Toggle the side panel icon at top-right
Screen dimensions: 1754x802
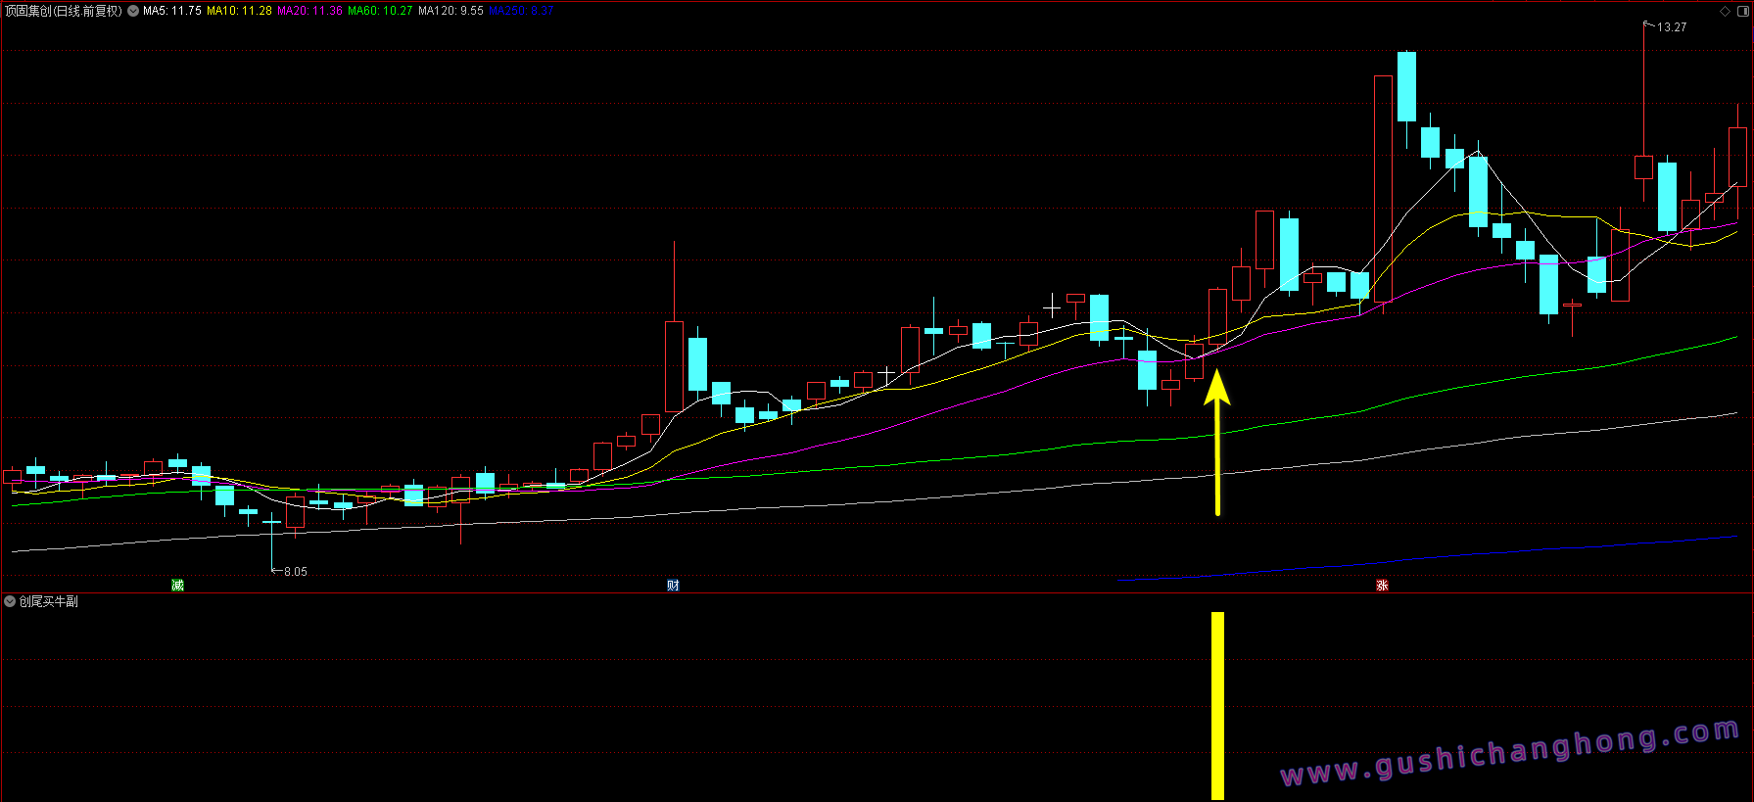pos(1743,11)
